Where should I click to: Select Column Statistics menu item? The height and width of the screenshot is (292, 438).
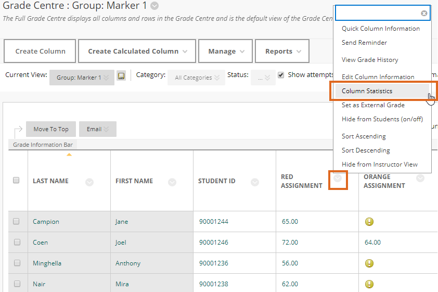[x=382, y=91]
